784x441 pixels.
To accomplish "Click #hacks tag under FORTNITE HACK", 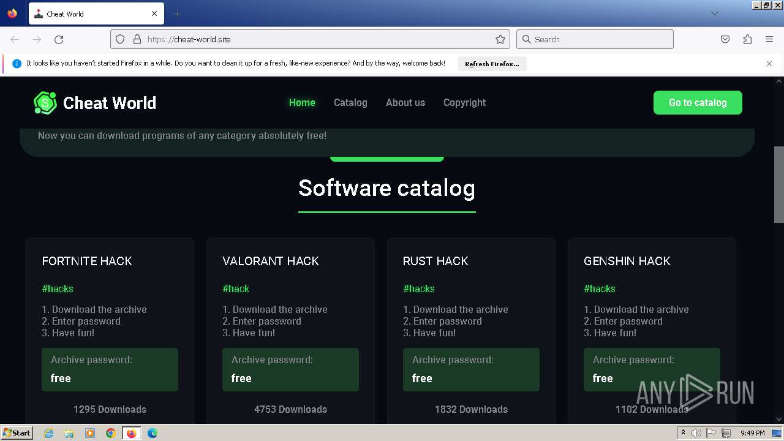I will pyautogui.click(x=58, y=288).
